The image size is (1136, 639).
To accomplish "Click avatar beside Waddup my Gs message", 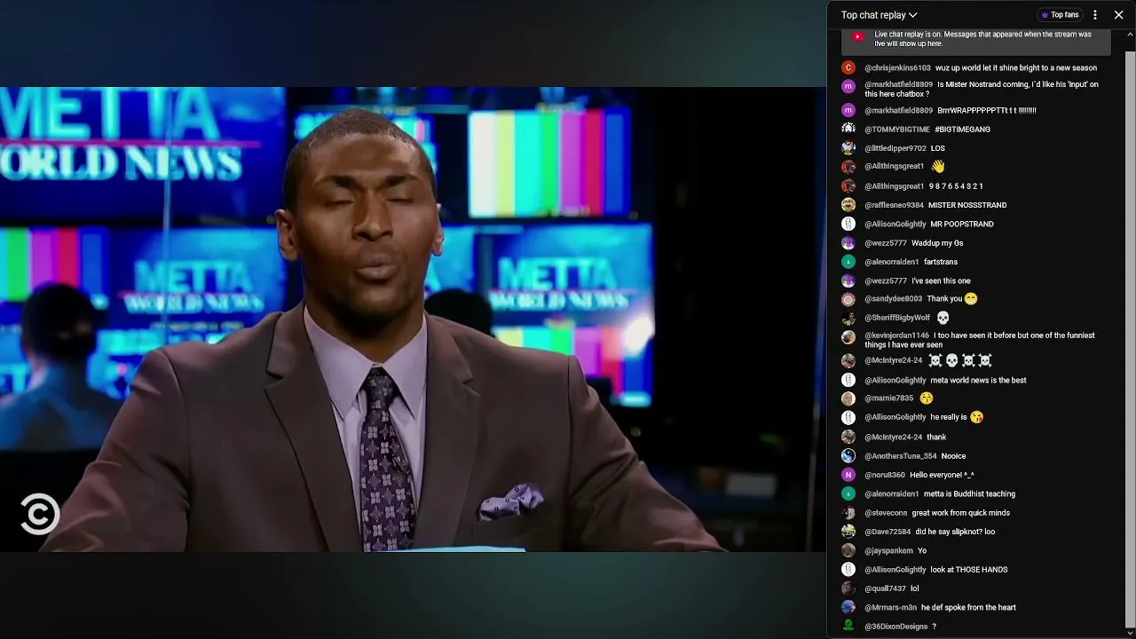I will pyautogui.click(x=848, y=243).
